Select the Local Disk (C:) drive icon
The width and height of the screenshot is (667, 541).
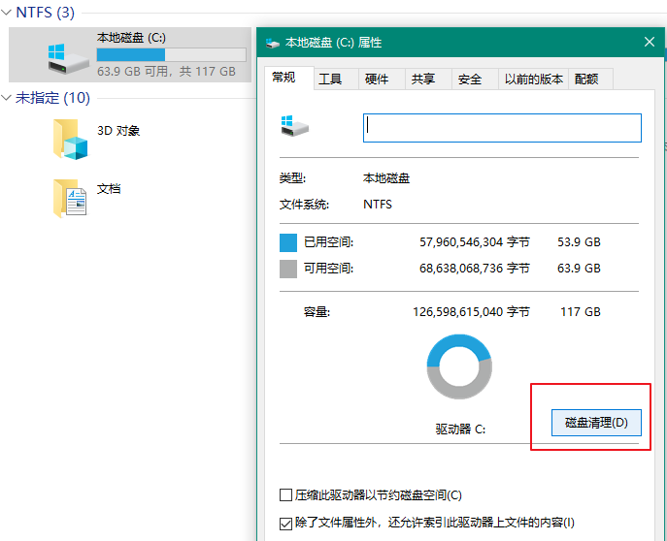coord(69,56)
